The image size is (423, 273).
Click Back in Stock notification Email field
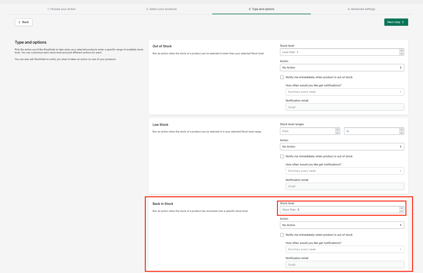coord(345,265)
